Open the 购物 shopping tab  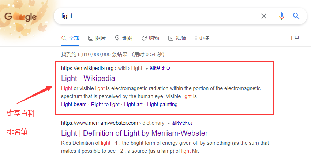pos(150,38)
